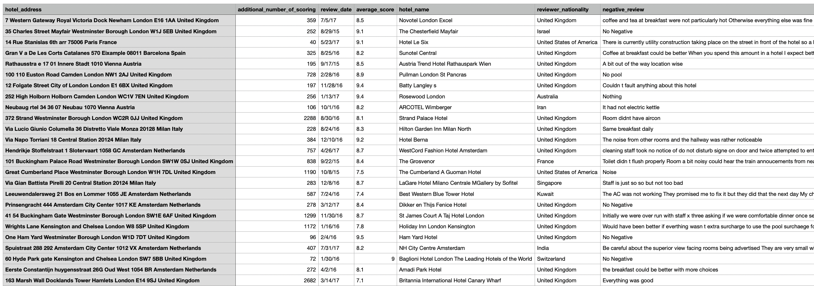Select the average_score column header
The width and height of the screenshot is (814, 286).
[375, 9]
